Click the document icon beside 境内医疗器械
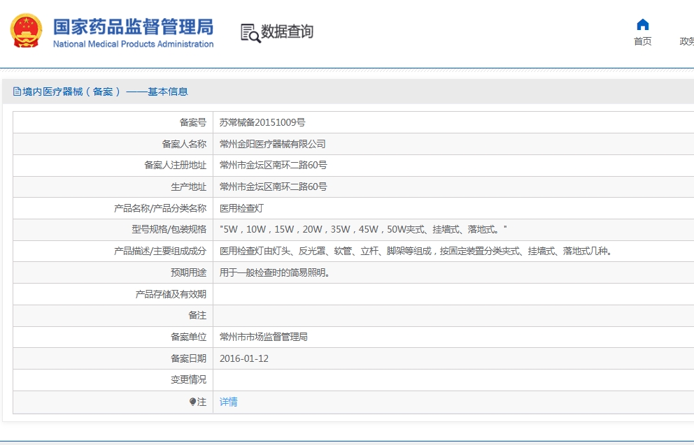This screenshot has width=694, height=445. [x=17, y=92]
